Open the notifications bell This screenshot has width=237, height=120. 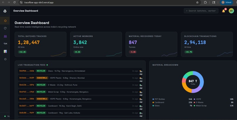(x=223, y=11)
